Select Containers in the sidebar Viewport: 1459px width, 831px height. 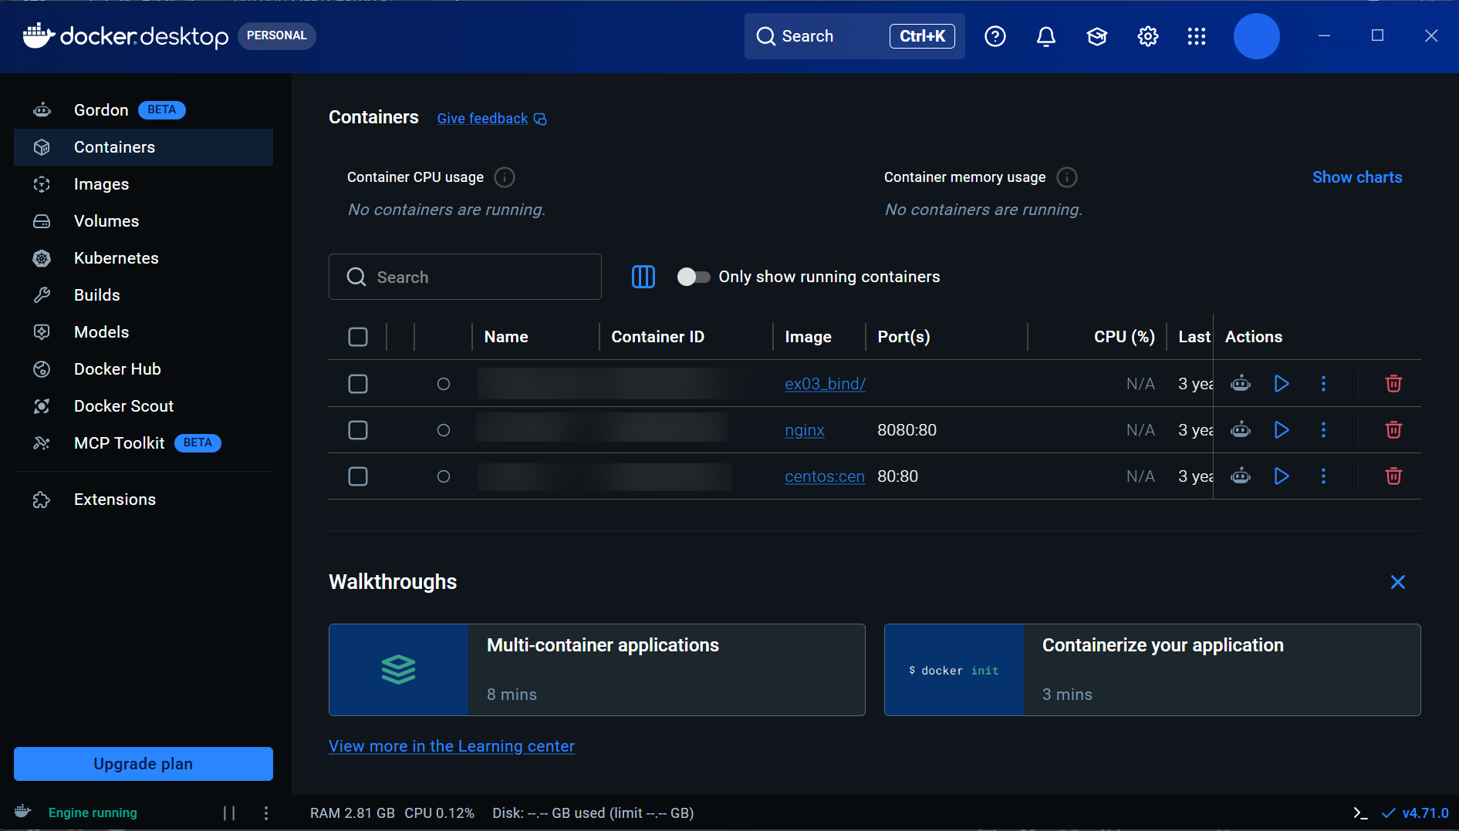(144, 147)
